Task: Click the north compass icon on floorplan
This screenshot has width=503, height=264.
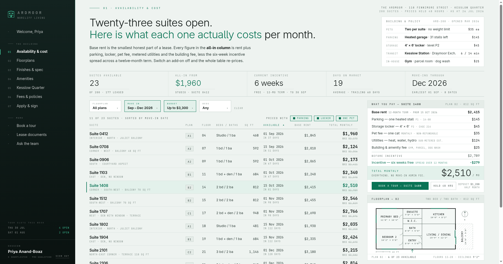Action: click(x=465, y=214)
